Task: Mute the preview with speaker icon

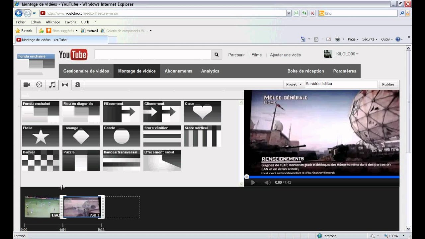Action: [x=267, y=182]
